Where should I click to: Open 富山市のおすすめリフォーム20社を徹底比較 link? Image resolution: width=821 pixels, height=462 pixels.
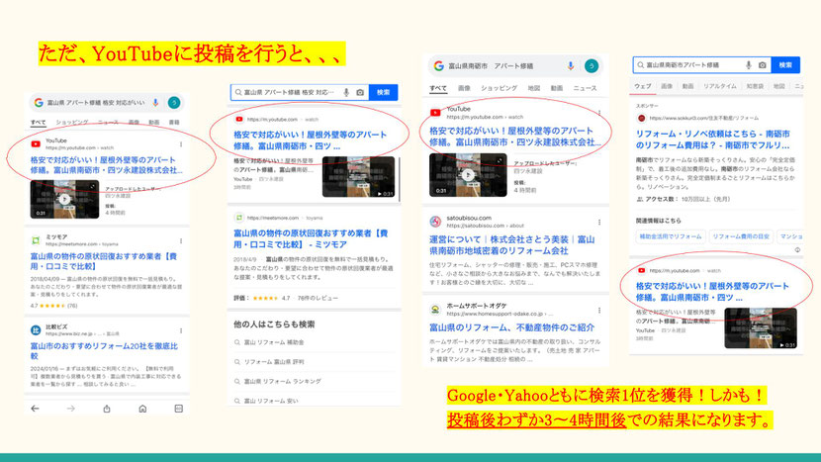tap(104, 351)
